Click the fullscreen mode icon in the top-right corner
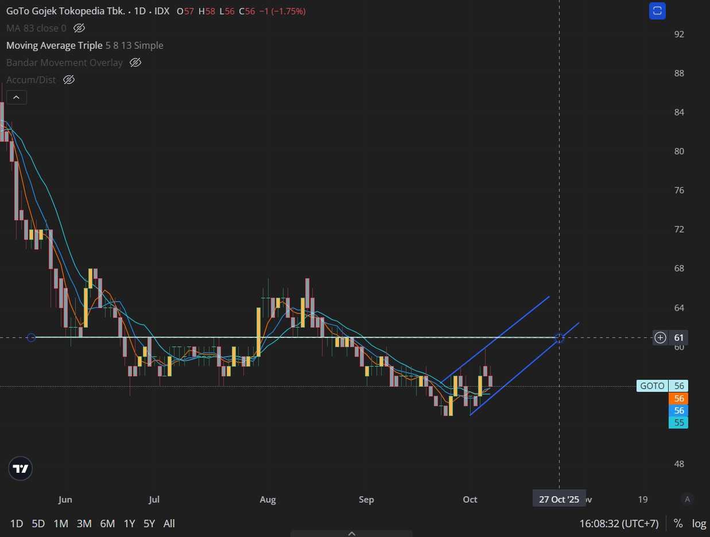 657,11
